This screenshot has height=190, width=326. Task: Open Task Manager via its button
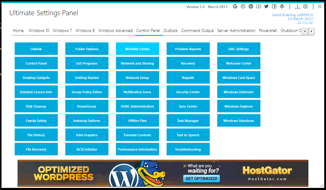[188, 120]
